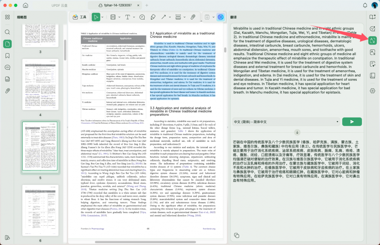The height and width of the screenshot is (245, 380).
Task: Open page 6 thumbnail
Action: [x=40, y=210]
